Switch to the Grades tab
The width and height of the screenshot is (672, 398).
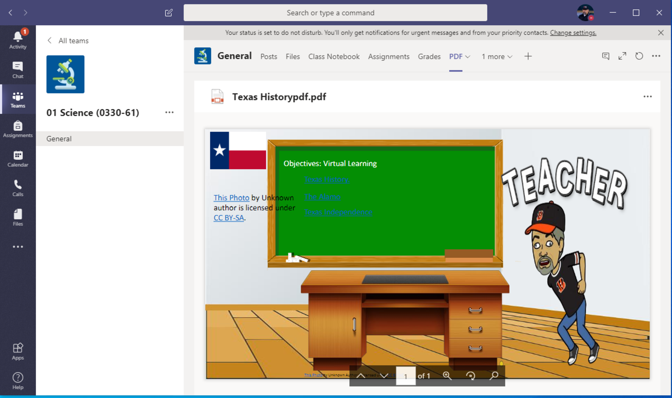click(x=429, y=57)
